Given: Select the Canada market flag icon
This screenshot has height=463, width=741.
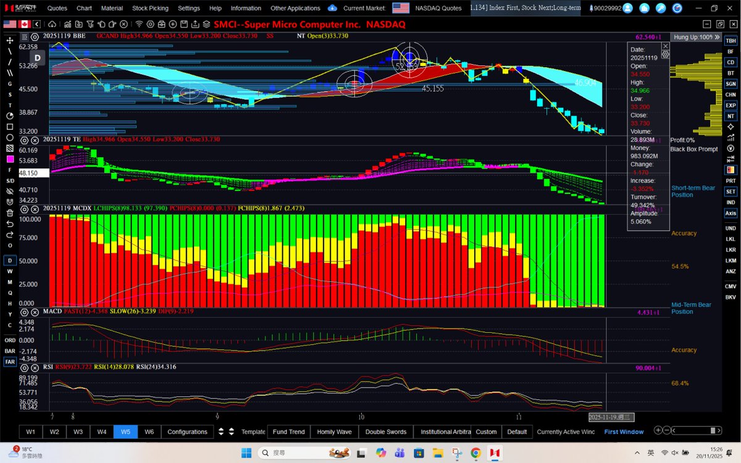Looking at the screenshot, I should pos(25,24).
